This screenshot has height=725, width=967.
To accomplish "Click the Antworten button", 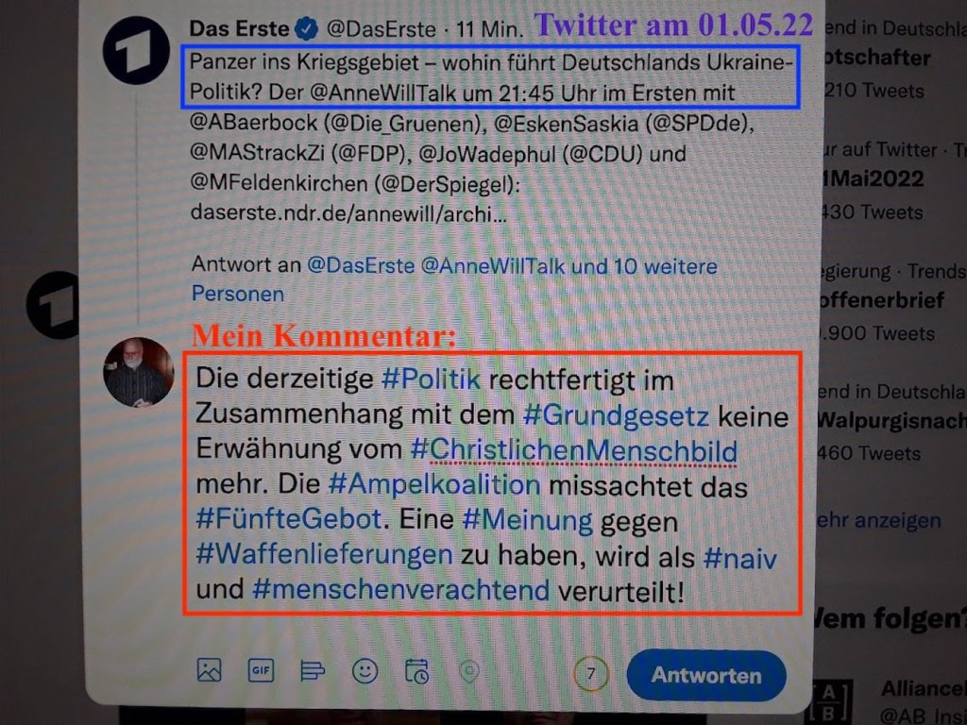I will click(x=706, y=676).
